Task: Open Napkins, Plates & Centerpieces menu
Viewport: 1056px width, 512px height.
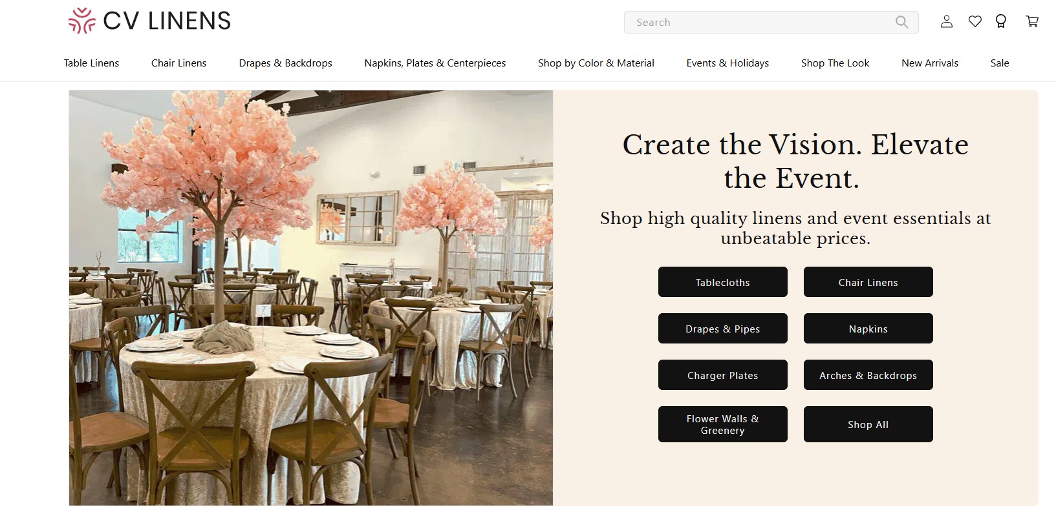Action: click(x=435, y=63)
